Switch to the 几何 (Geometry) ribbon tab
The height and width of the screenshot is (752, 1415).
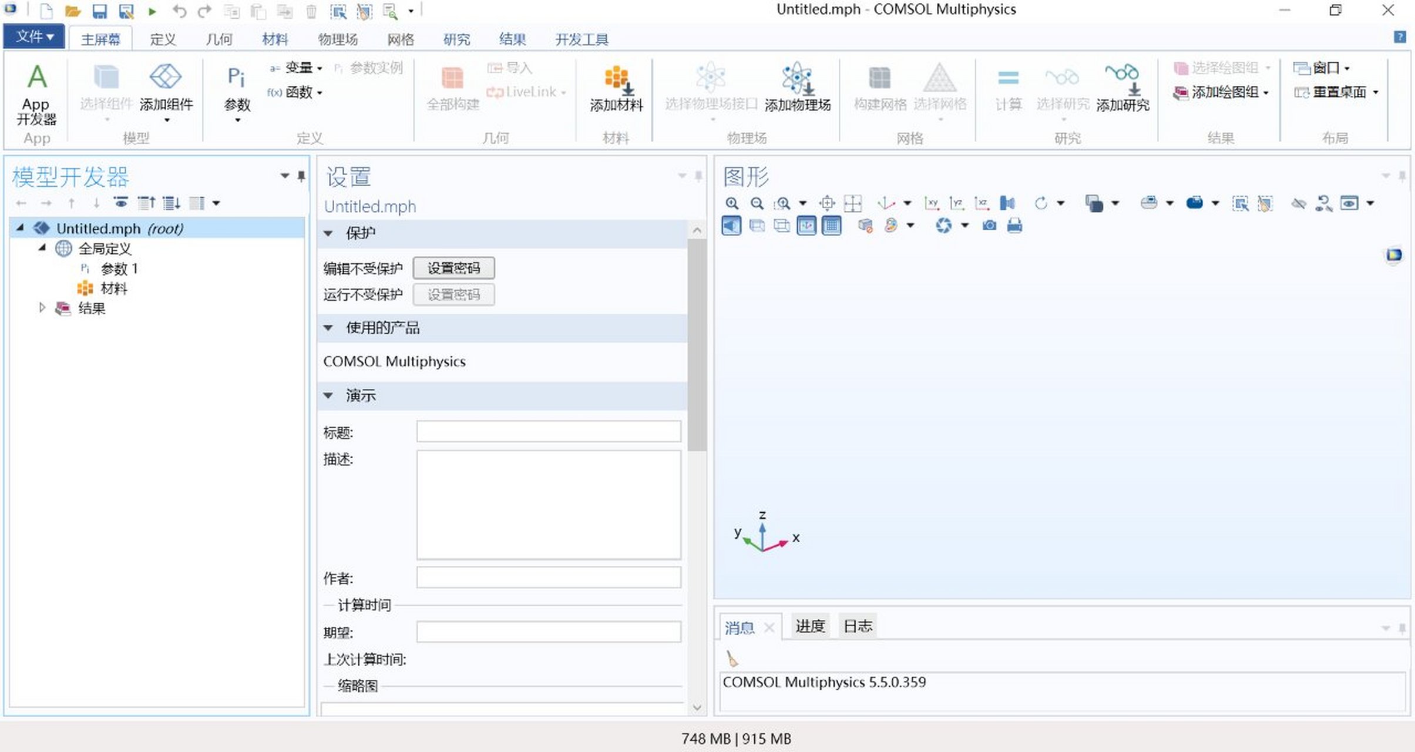[x=219, y=39]
